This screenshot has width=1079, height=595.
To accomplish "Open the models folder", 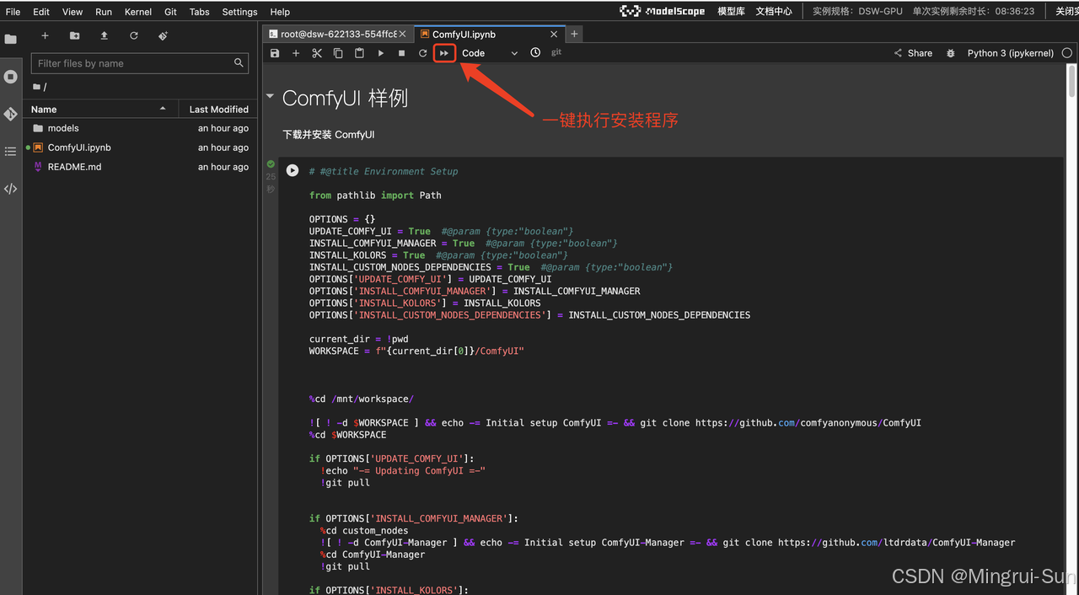I will (140, 128).
